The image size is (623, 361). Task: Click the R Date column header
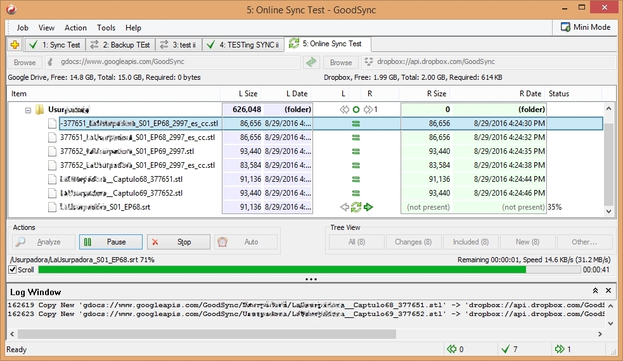click(x=497, y=94)
